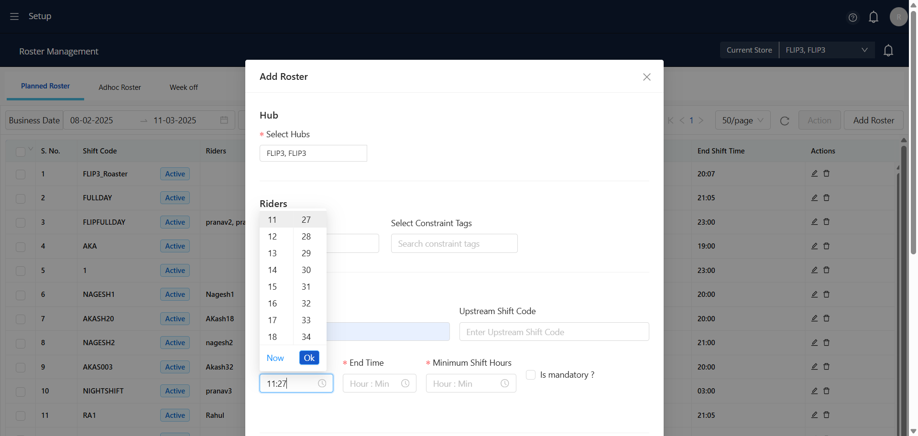Delete the FLIP3_Roaster row
The image size is (918, 436).
[826, 174]
